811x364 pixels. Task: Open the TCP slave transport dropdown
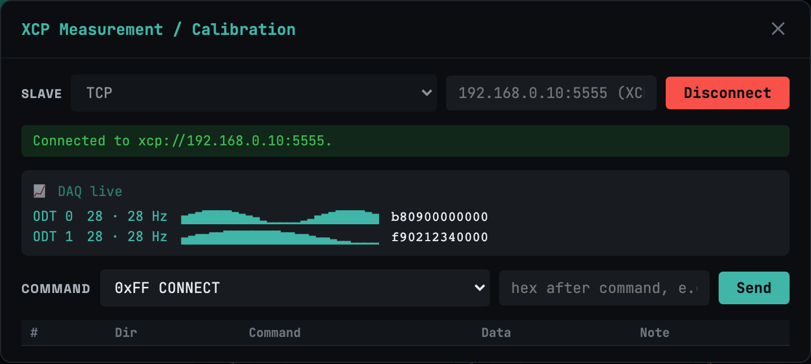254,93
